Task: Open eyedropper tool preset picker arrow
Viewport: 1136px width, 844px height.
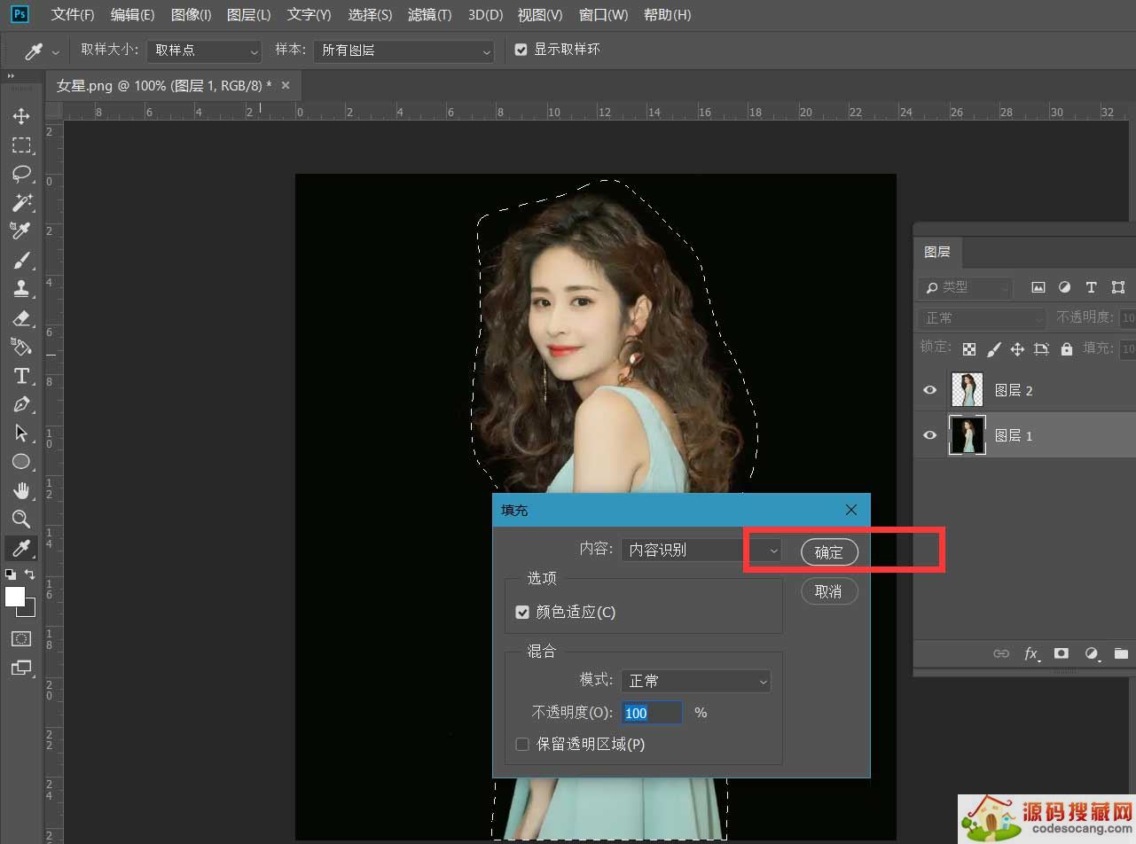Action: point(56,51)
